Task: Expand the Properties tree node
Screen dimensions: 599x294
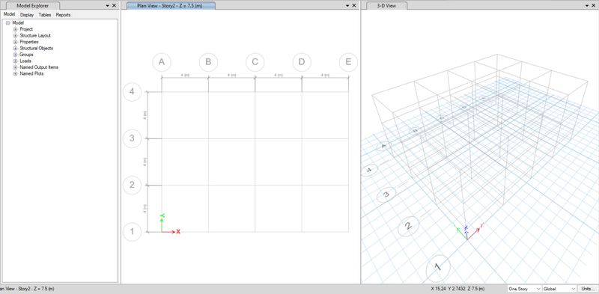Action: click(15, 42)
